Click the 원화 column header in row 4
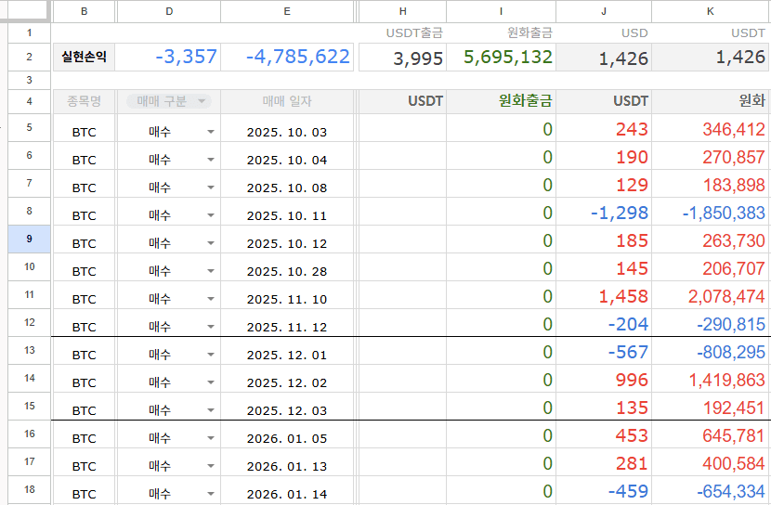The height and width of the screenshot is (505, 771). pos(711,102)
